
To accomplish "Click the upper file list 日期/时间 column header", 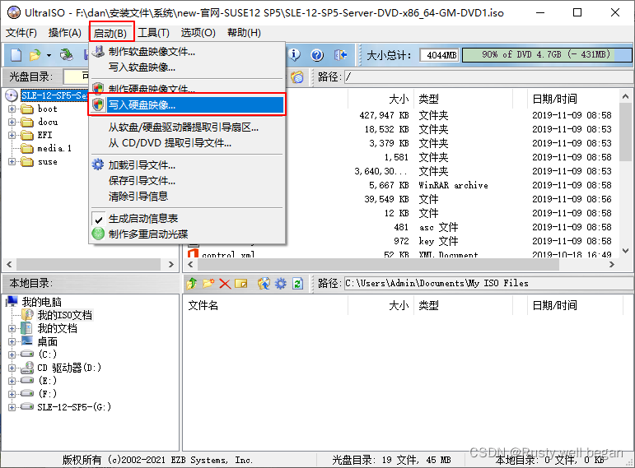I will coord(574,99).
